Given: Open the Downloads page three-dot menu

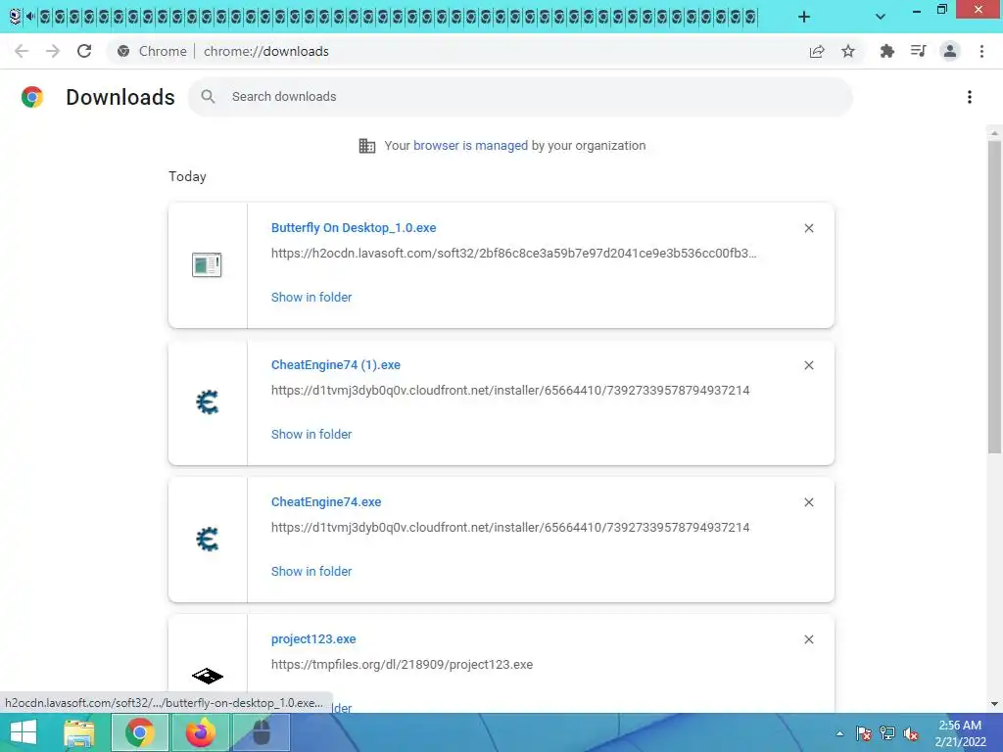Looking at the screenshot, I should [970, 97].
